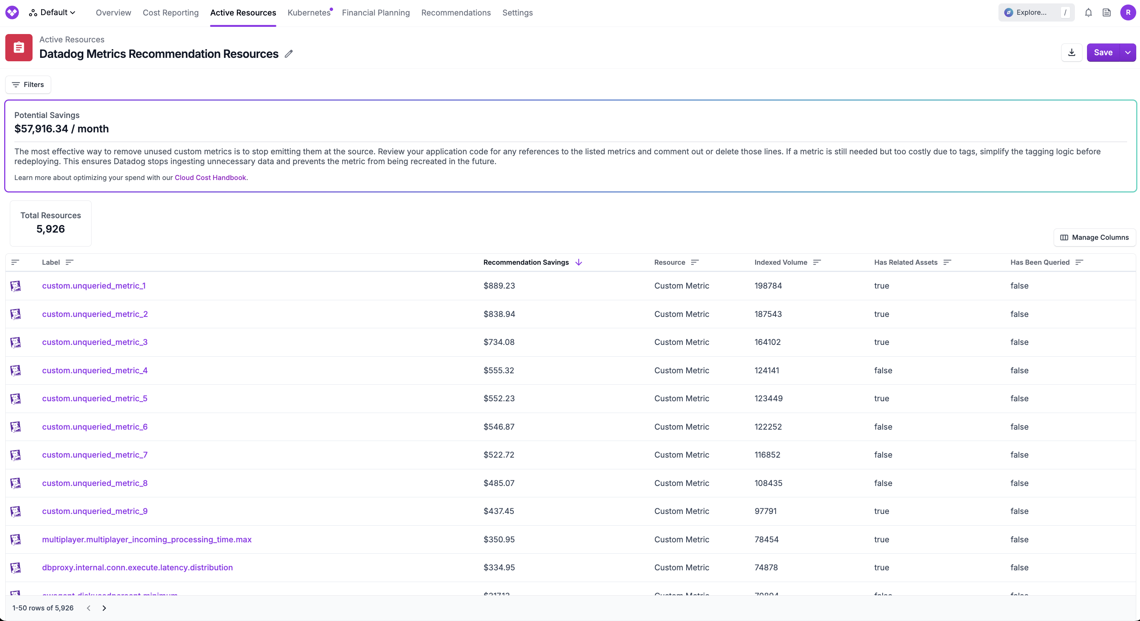Open the notifications bell
Viewport: 1140px width, 621px height.
[1088, 12]
